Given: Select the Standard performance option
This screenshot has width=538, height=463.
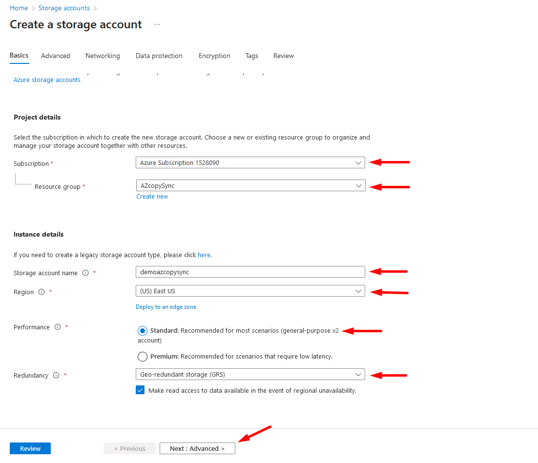Looking at the screenshot, I should point(142,331).
